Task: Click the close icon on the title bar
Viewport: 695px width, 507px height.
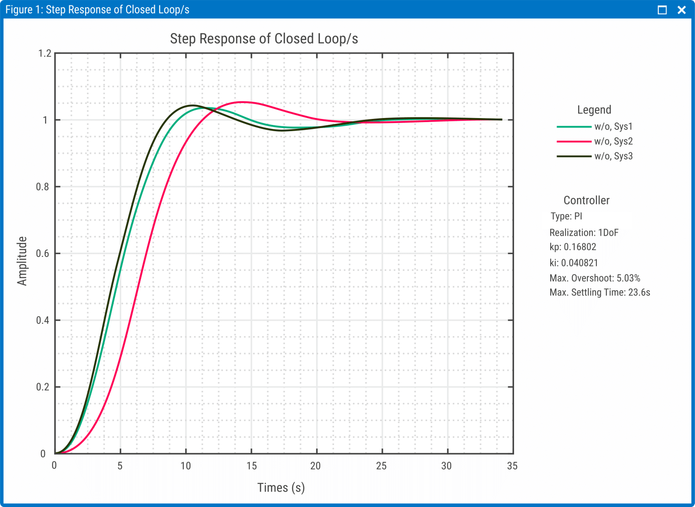Action: click(681, 9)
